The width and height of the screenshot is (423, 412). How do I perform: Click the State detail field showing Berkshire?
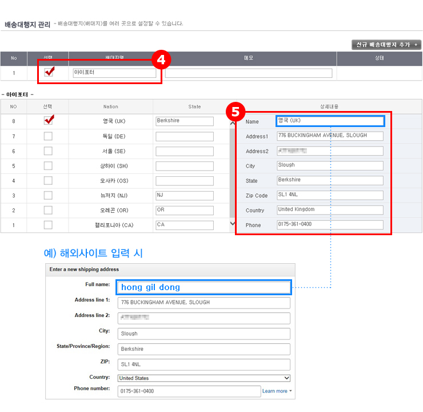(x=330, y=180)
